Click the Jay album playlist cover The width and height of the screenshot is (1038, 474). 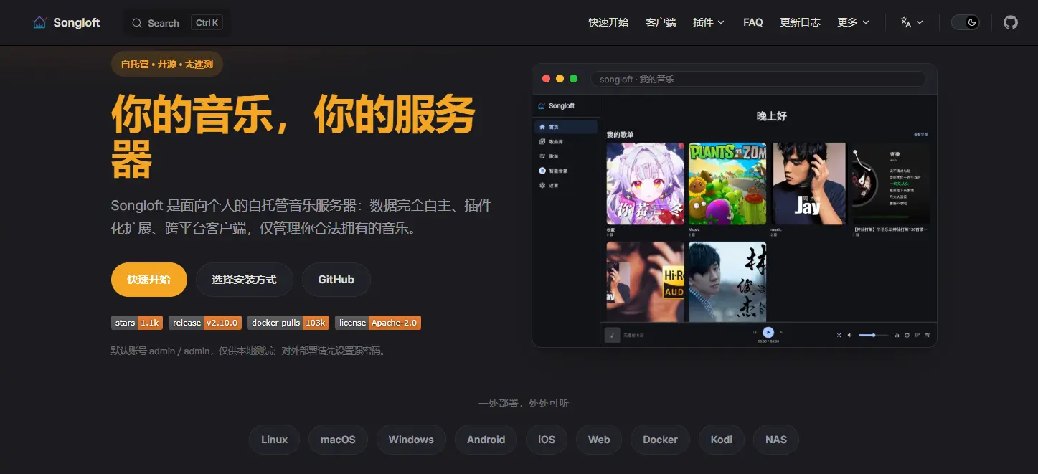(809, 184)
